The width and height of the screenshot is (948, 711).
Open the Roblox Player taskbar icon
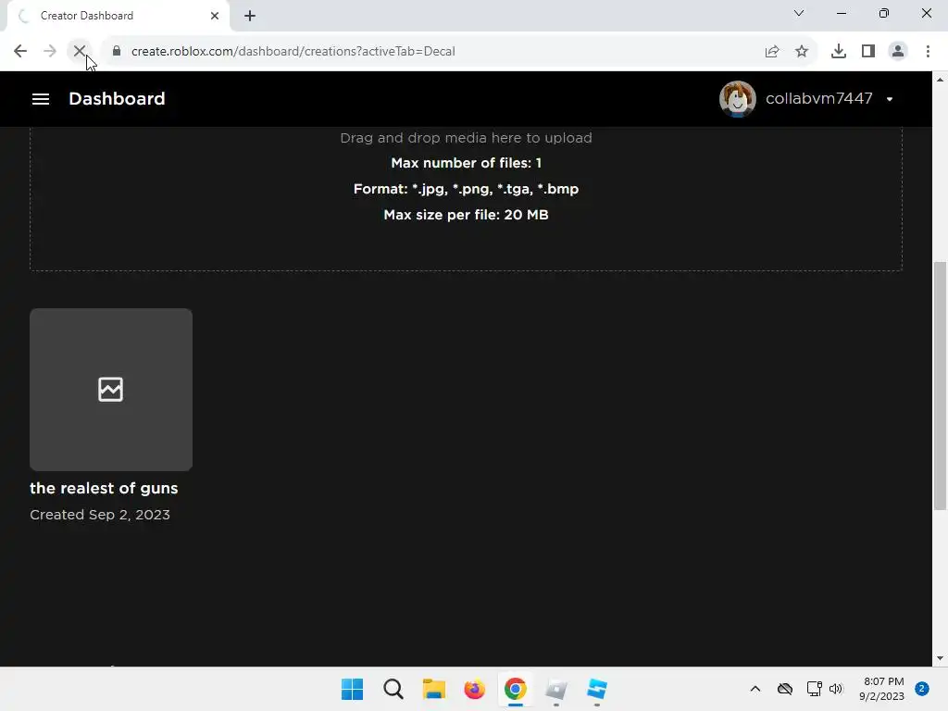pos(555,689)
